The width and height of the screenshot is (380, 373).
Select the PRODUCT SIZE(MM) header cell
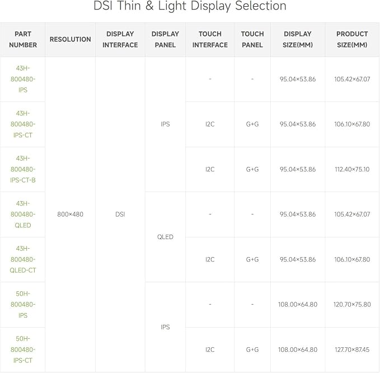352,40
